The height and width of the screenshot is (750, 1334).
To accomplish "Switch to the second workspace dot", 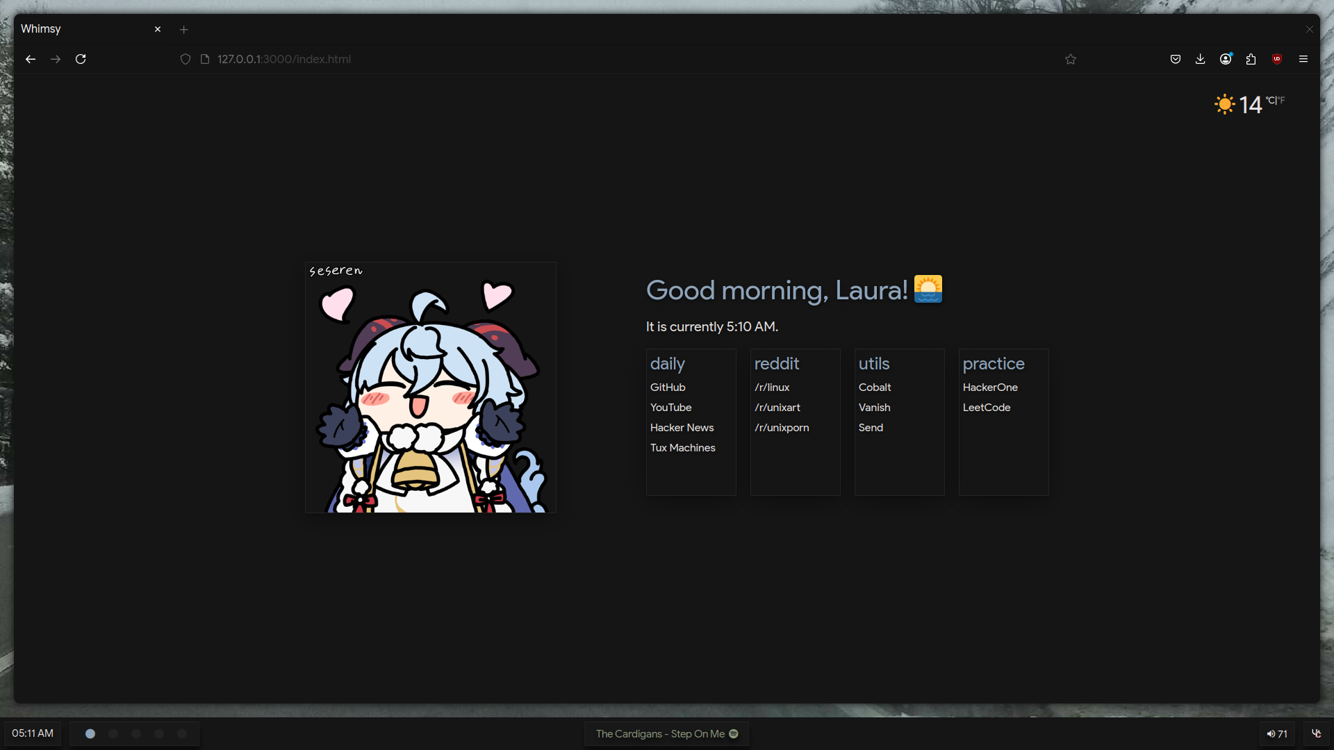I will 113,733.
